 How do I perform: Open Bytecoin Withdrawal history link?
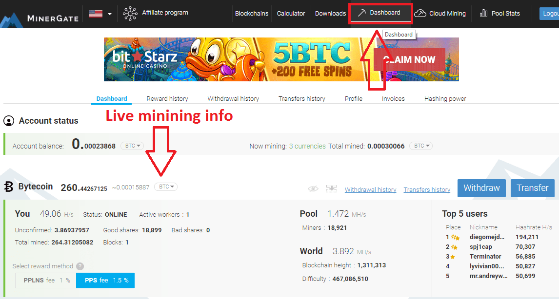370,190
